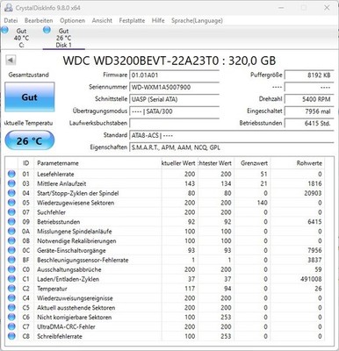Switch to the C: drive tab

pyautogui.click(x=21, y=38)
